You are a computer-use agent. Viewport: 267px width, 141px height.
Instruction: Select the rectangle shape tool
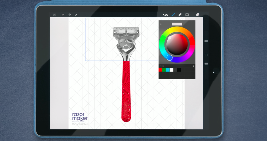187,15
